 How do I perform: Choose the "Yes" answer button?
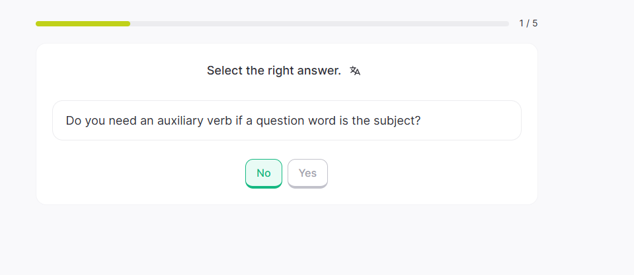click(307, 173)
